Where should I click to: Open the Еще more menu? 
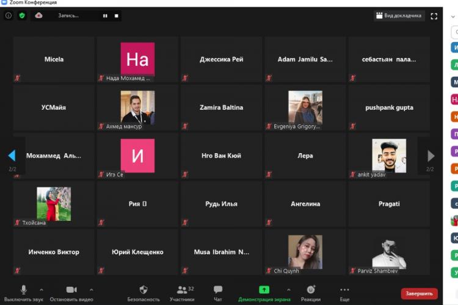click(x=344, y=293)
